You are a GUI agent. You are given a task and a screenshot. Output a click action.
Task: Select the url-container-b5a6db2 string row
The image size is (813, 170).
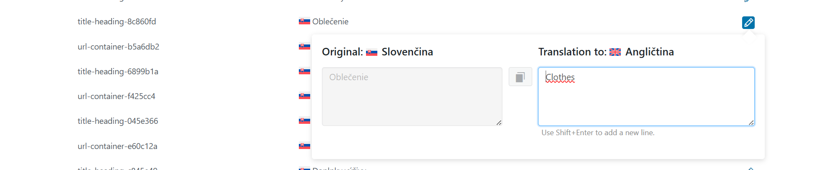(x=118, y=47)
